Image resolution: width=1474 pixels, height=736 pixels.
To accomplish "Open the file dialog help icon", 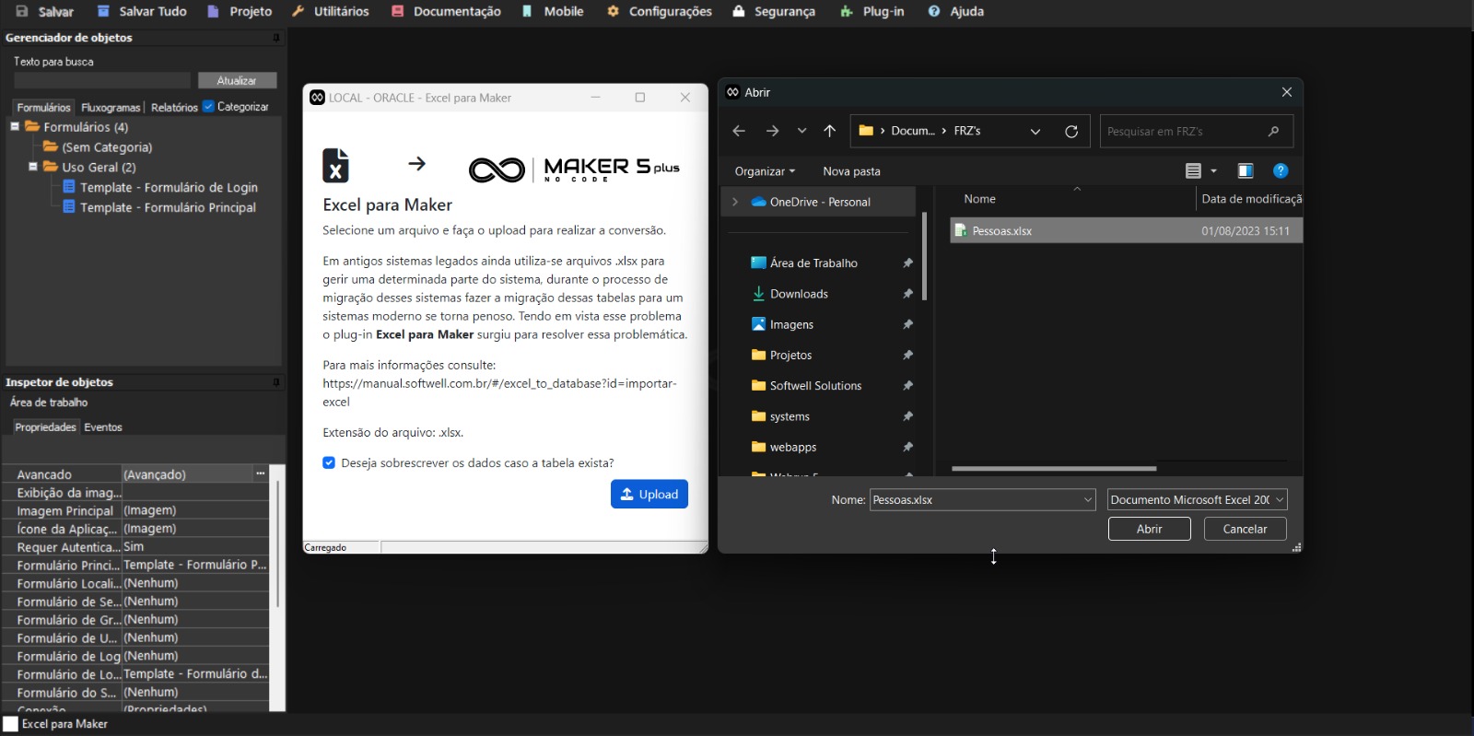I will pyautogui.click(x=1280, y=170).
